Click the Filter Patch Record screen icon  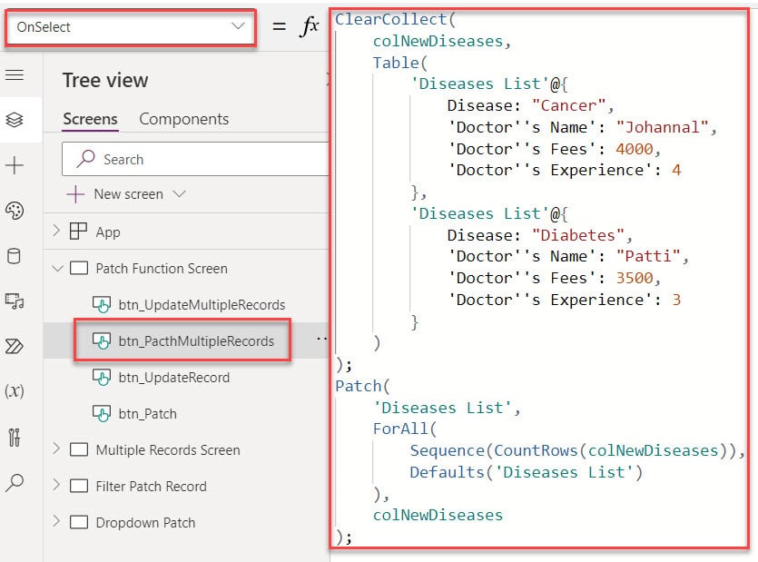point(79,486)
